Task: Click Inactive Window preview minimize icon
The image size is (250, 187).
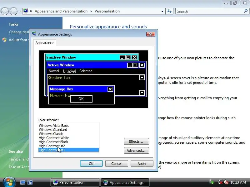Action: tap(122, 57)
